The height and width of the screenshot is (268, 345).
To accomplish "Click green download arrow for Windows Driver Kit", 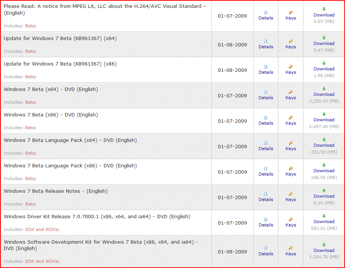I will pyautogui.click(x=324, y=216).
